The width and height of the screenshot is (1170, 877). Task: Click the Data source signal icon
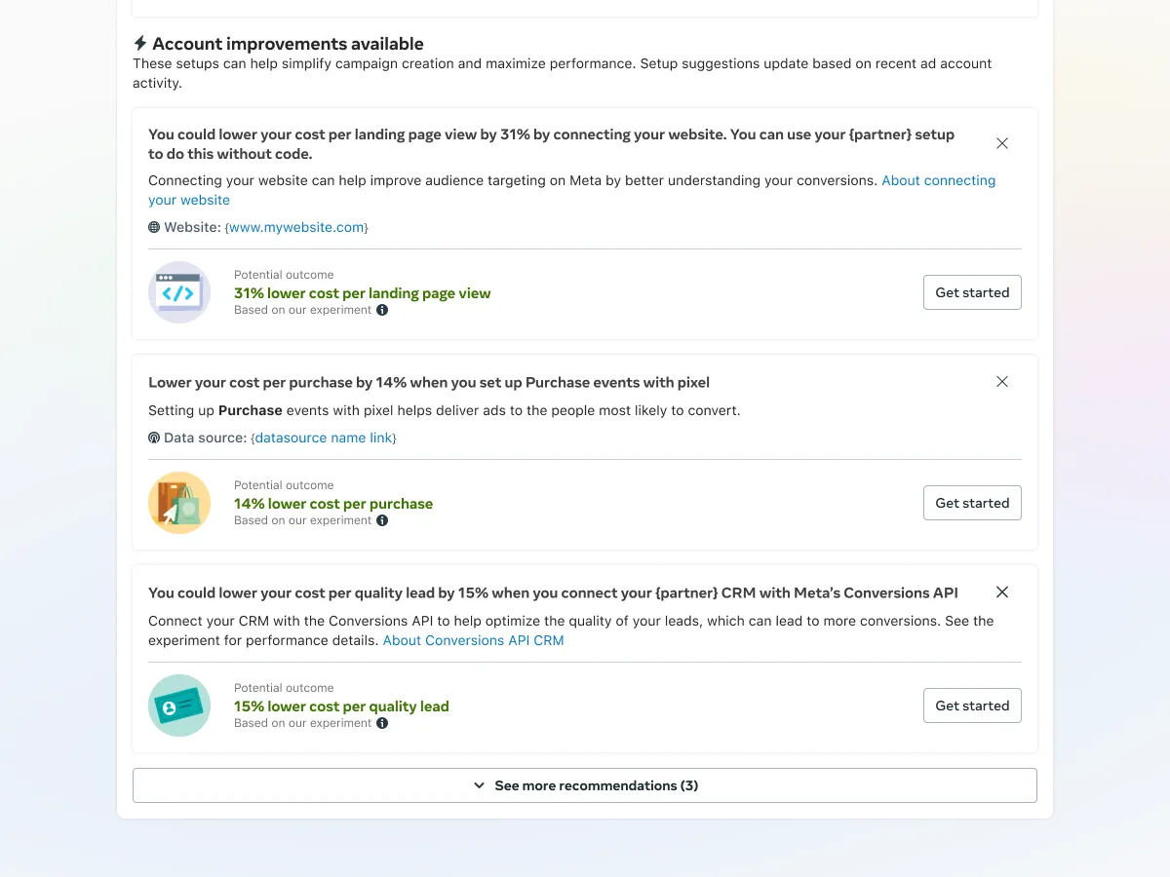[x=154, y=438]
